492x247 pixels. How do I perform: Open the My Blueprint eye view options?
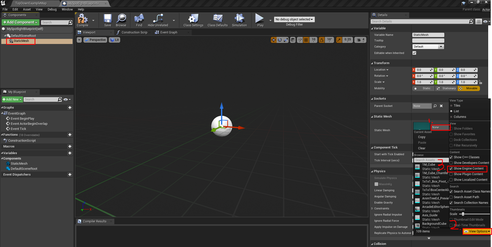click(x=67, y=99)
